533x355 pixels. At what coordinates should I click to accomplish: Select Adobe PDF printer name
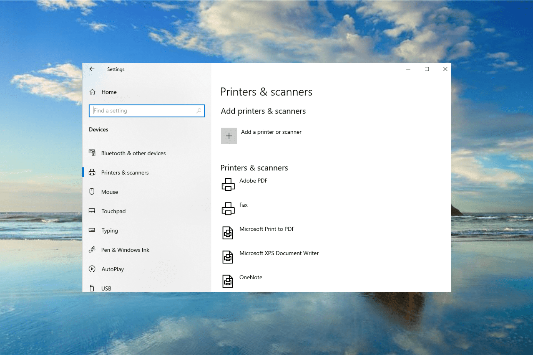click(253, 181)
